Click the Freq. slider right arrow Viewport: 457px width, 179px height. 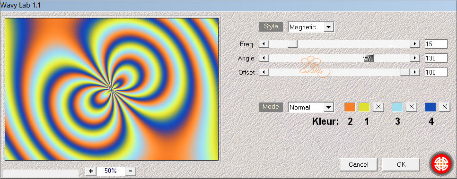(415, 44)
